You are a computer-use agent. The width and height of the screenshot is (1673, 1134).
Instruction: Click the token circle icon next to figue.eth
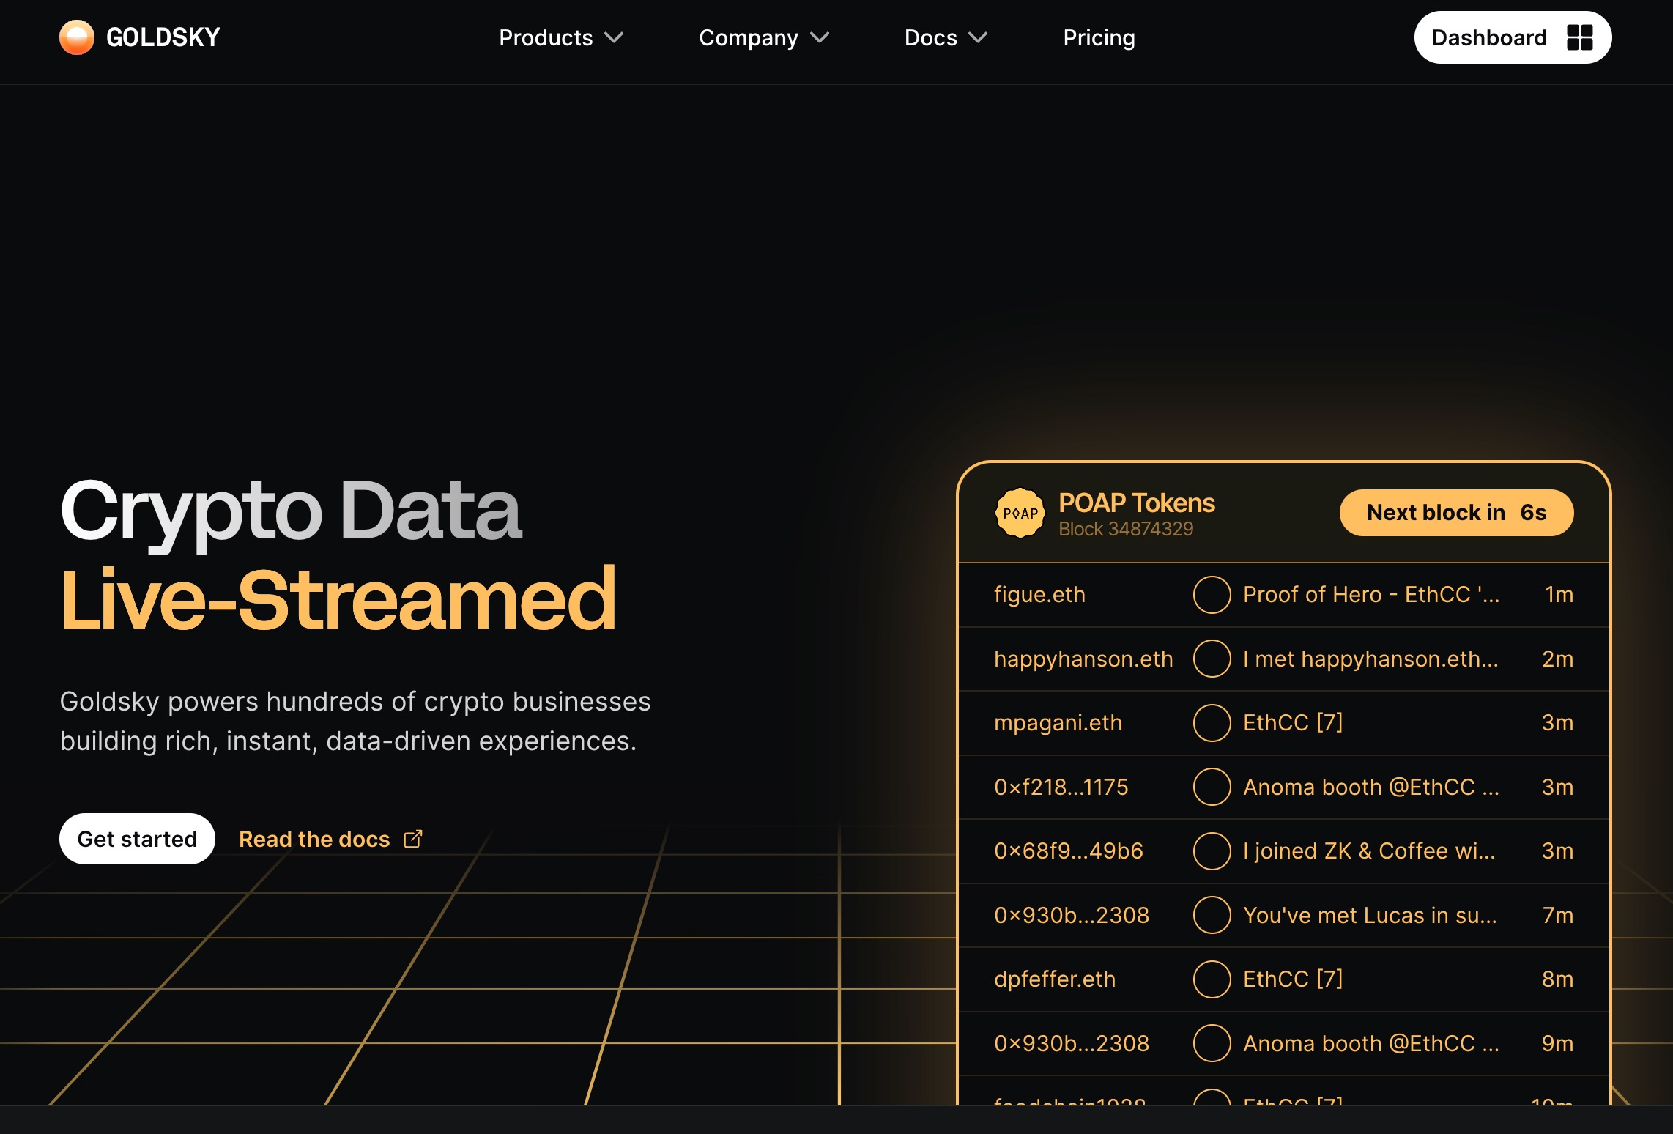click(1212, 595)
